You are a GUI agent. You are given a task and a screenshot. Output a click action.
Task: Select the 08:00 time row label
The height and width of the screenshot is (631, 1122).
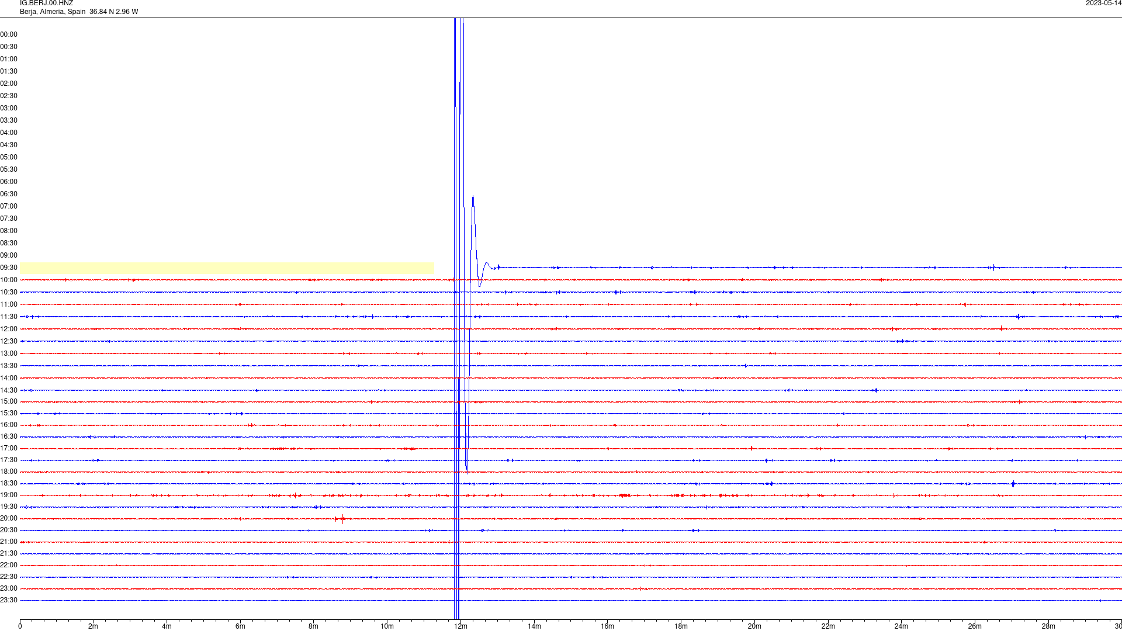click(x=9, y=231)
